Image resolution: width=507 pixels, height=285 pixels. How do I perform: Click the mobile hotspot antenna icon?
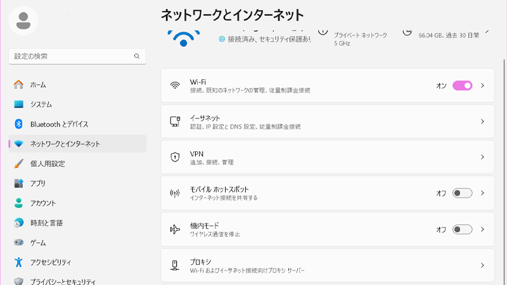[x=175, y=193]
